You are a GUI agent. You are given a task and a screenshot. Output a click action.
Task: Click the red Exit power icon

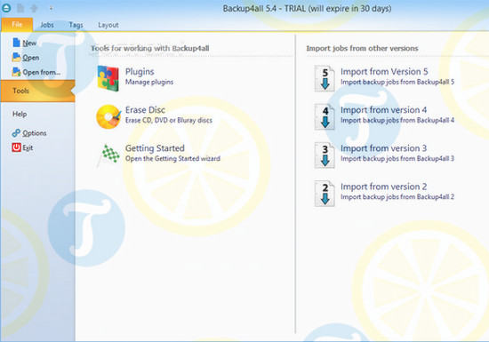coord(16,147)
